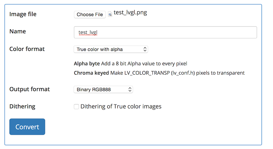Click the file icon beside test_lvgl.png
This screenshot has width=273, height=149.
tap(110, 15)
